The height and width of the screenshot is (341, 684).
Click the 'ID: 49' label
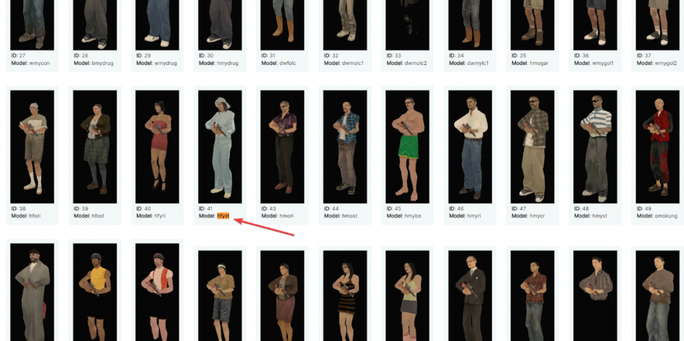(x=644, y=208)
